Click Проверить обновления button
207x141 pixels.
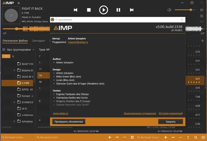pyautogui.click(x=69, y=122)
